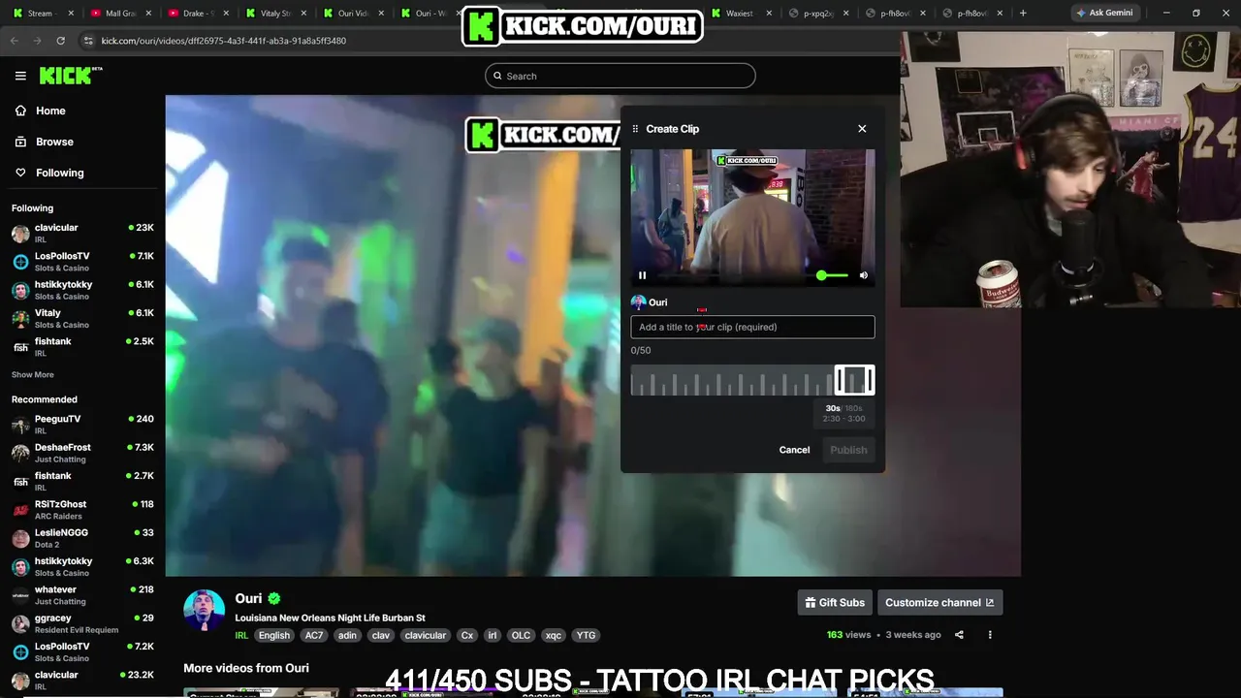Screen dimensions: 1241x698
Task: Expand Show More in Following list
Action: point(33,374)
